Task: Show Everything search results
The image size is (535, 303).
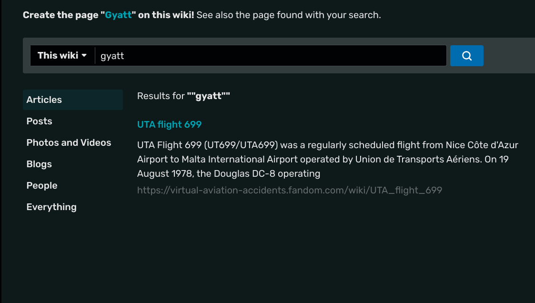Action: [x=51, y=207]
